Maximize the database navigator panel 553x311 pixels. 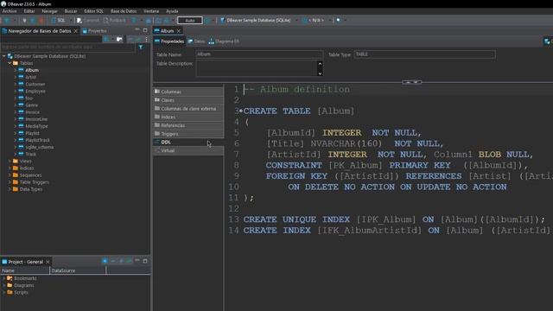(x=145, y=30)
